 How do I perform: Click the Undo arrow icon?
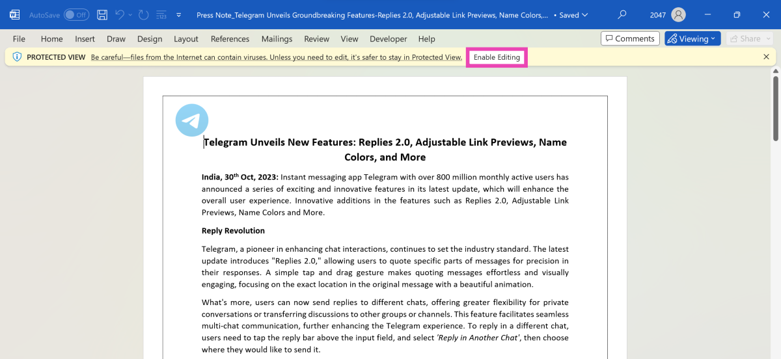tap(119, 14)
